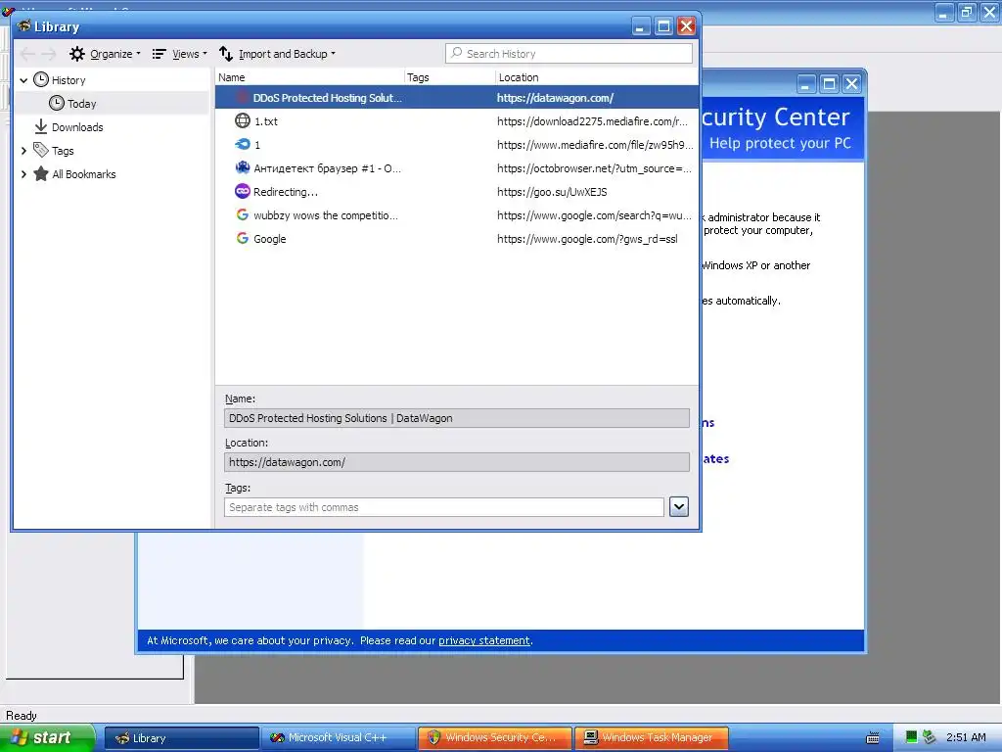Viewport: 1002px width, 752px height.
Task: Click the Library forward arrow
Action: [49, 54]
